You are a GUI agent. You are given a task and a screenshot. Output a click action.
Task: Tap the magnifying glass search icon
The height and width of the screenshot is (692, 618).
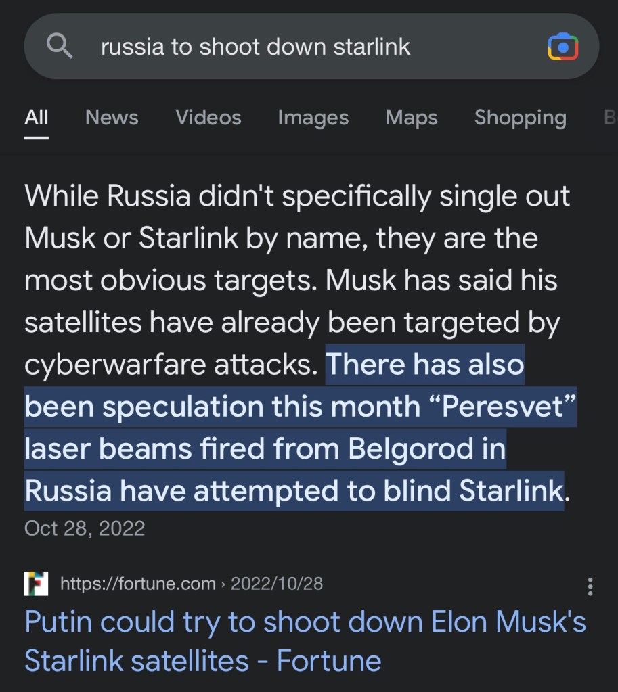60,47
